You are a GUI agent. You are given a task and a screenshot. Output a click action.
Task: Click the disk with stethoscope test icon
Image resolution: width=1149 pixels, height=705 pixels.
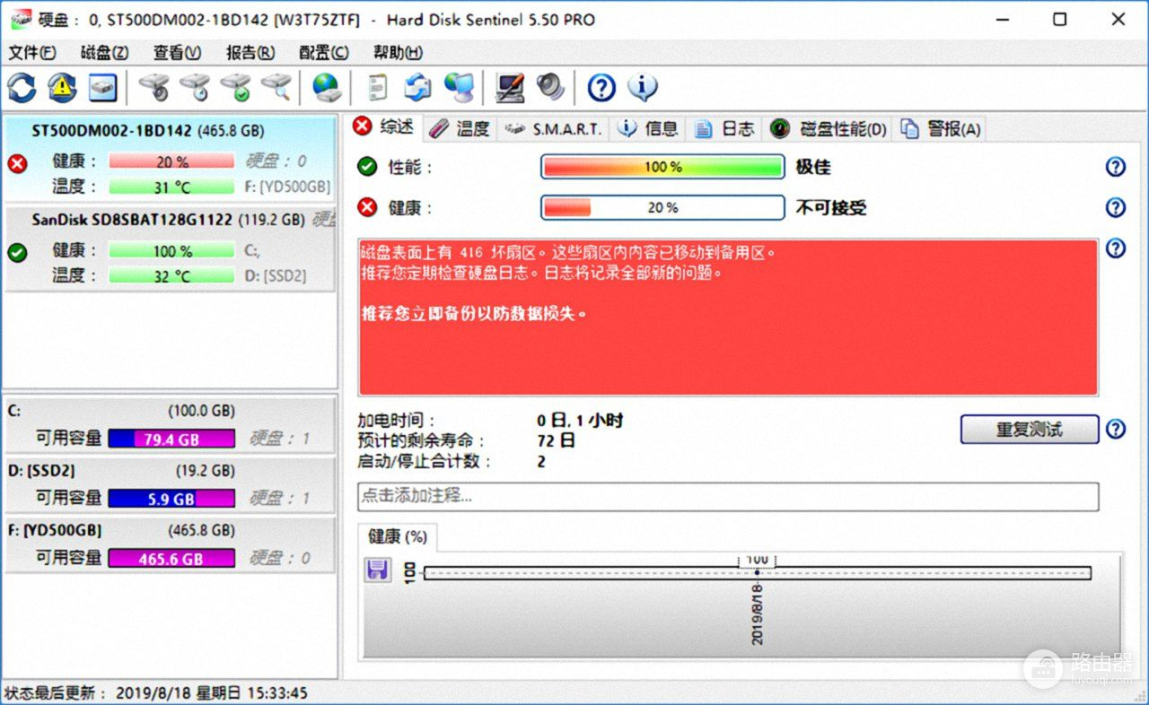(153, 87)
